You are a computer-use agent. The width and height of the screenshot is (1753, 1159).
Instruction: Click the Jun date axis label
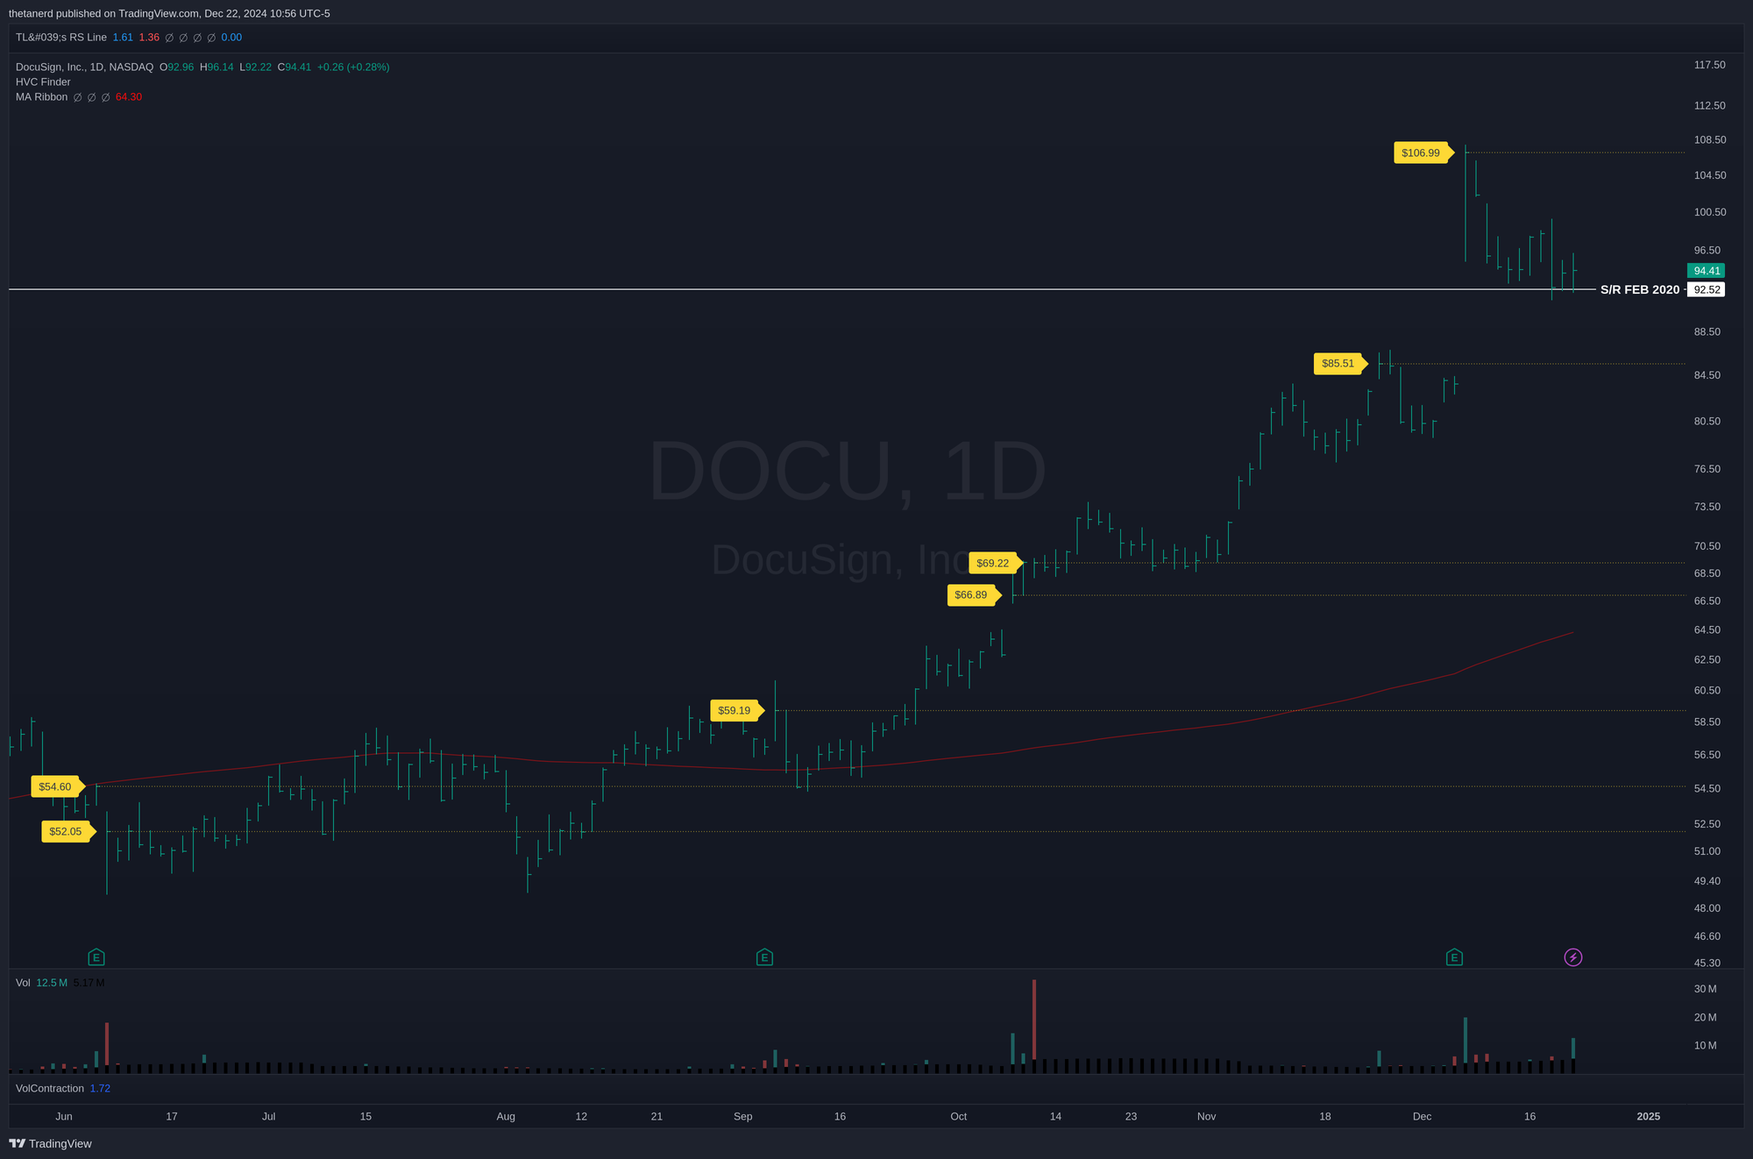point(64,1116)
